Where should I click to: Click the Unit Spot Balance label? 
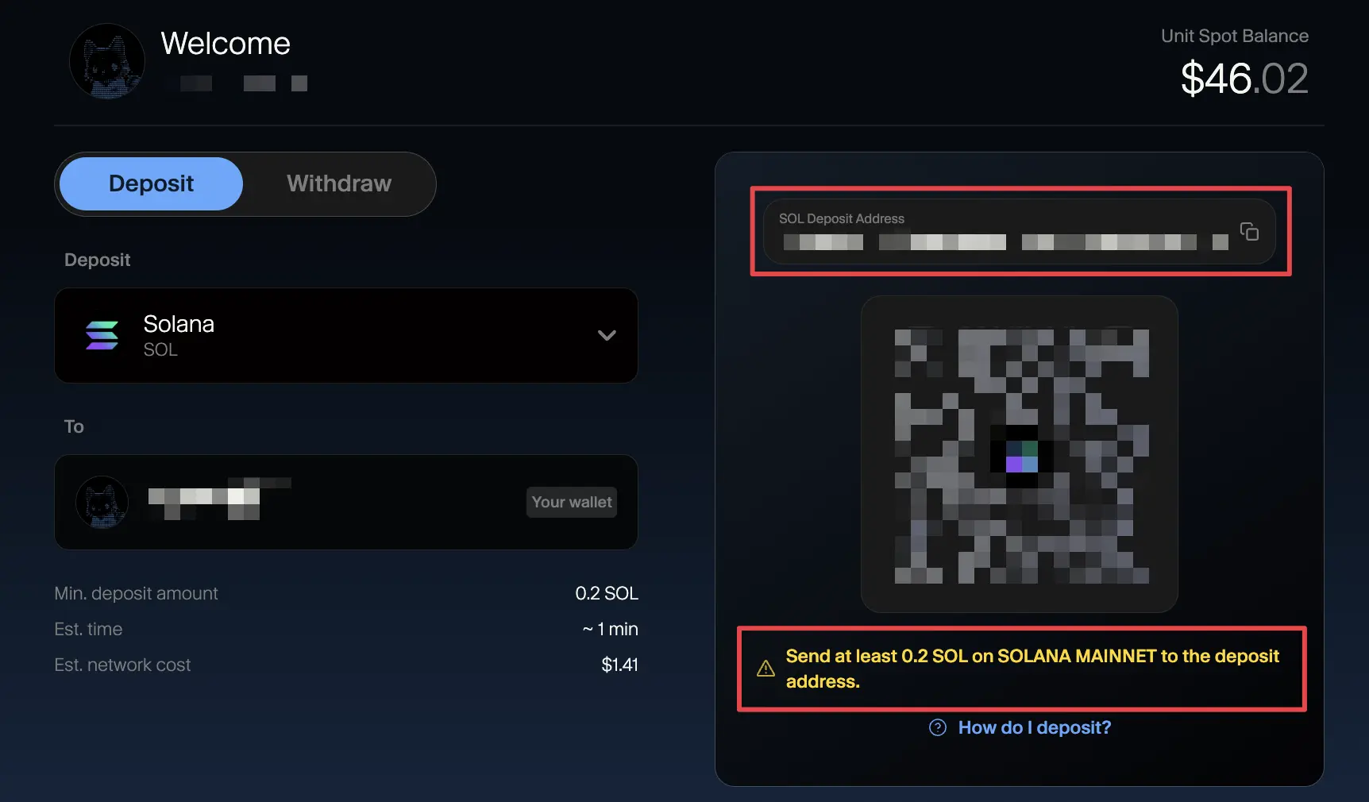pyautogui.click(x=1235, y=36)
